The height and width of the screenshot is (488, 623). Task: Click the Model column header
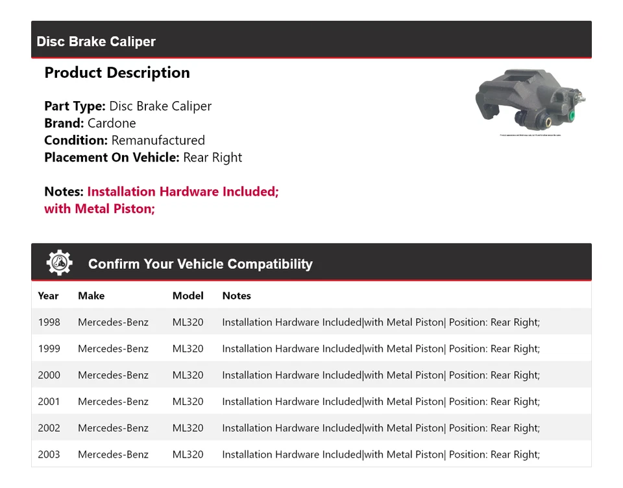[188, 296]
